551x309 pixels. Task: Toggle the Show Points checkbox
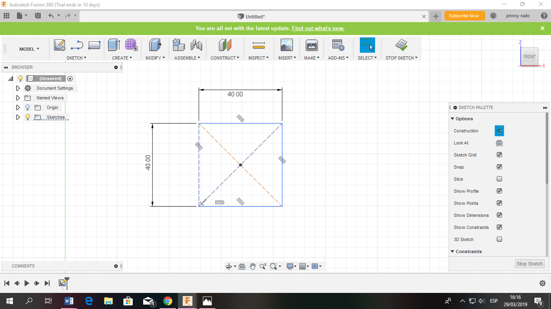(x=499, y=203)
